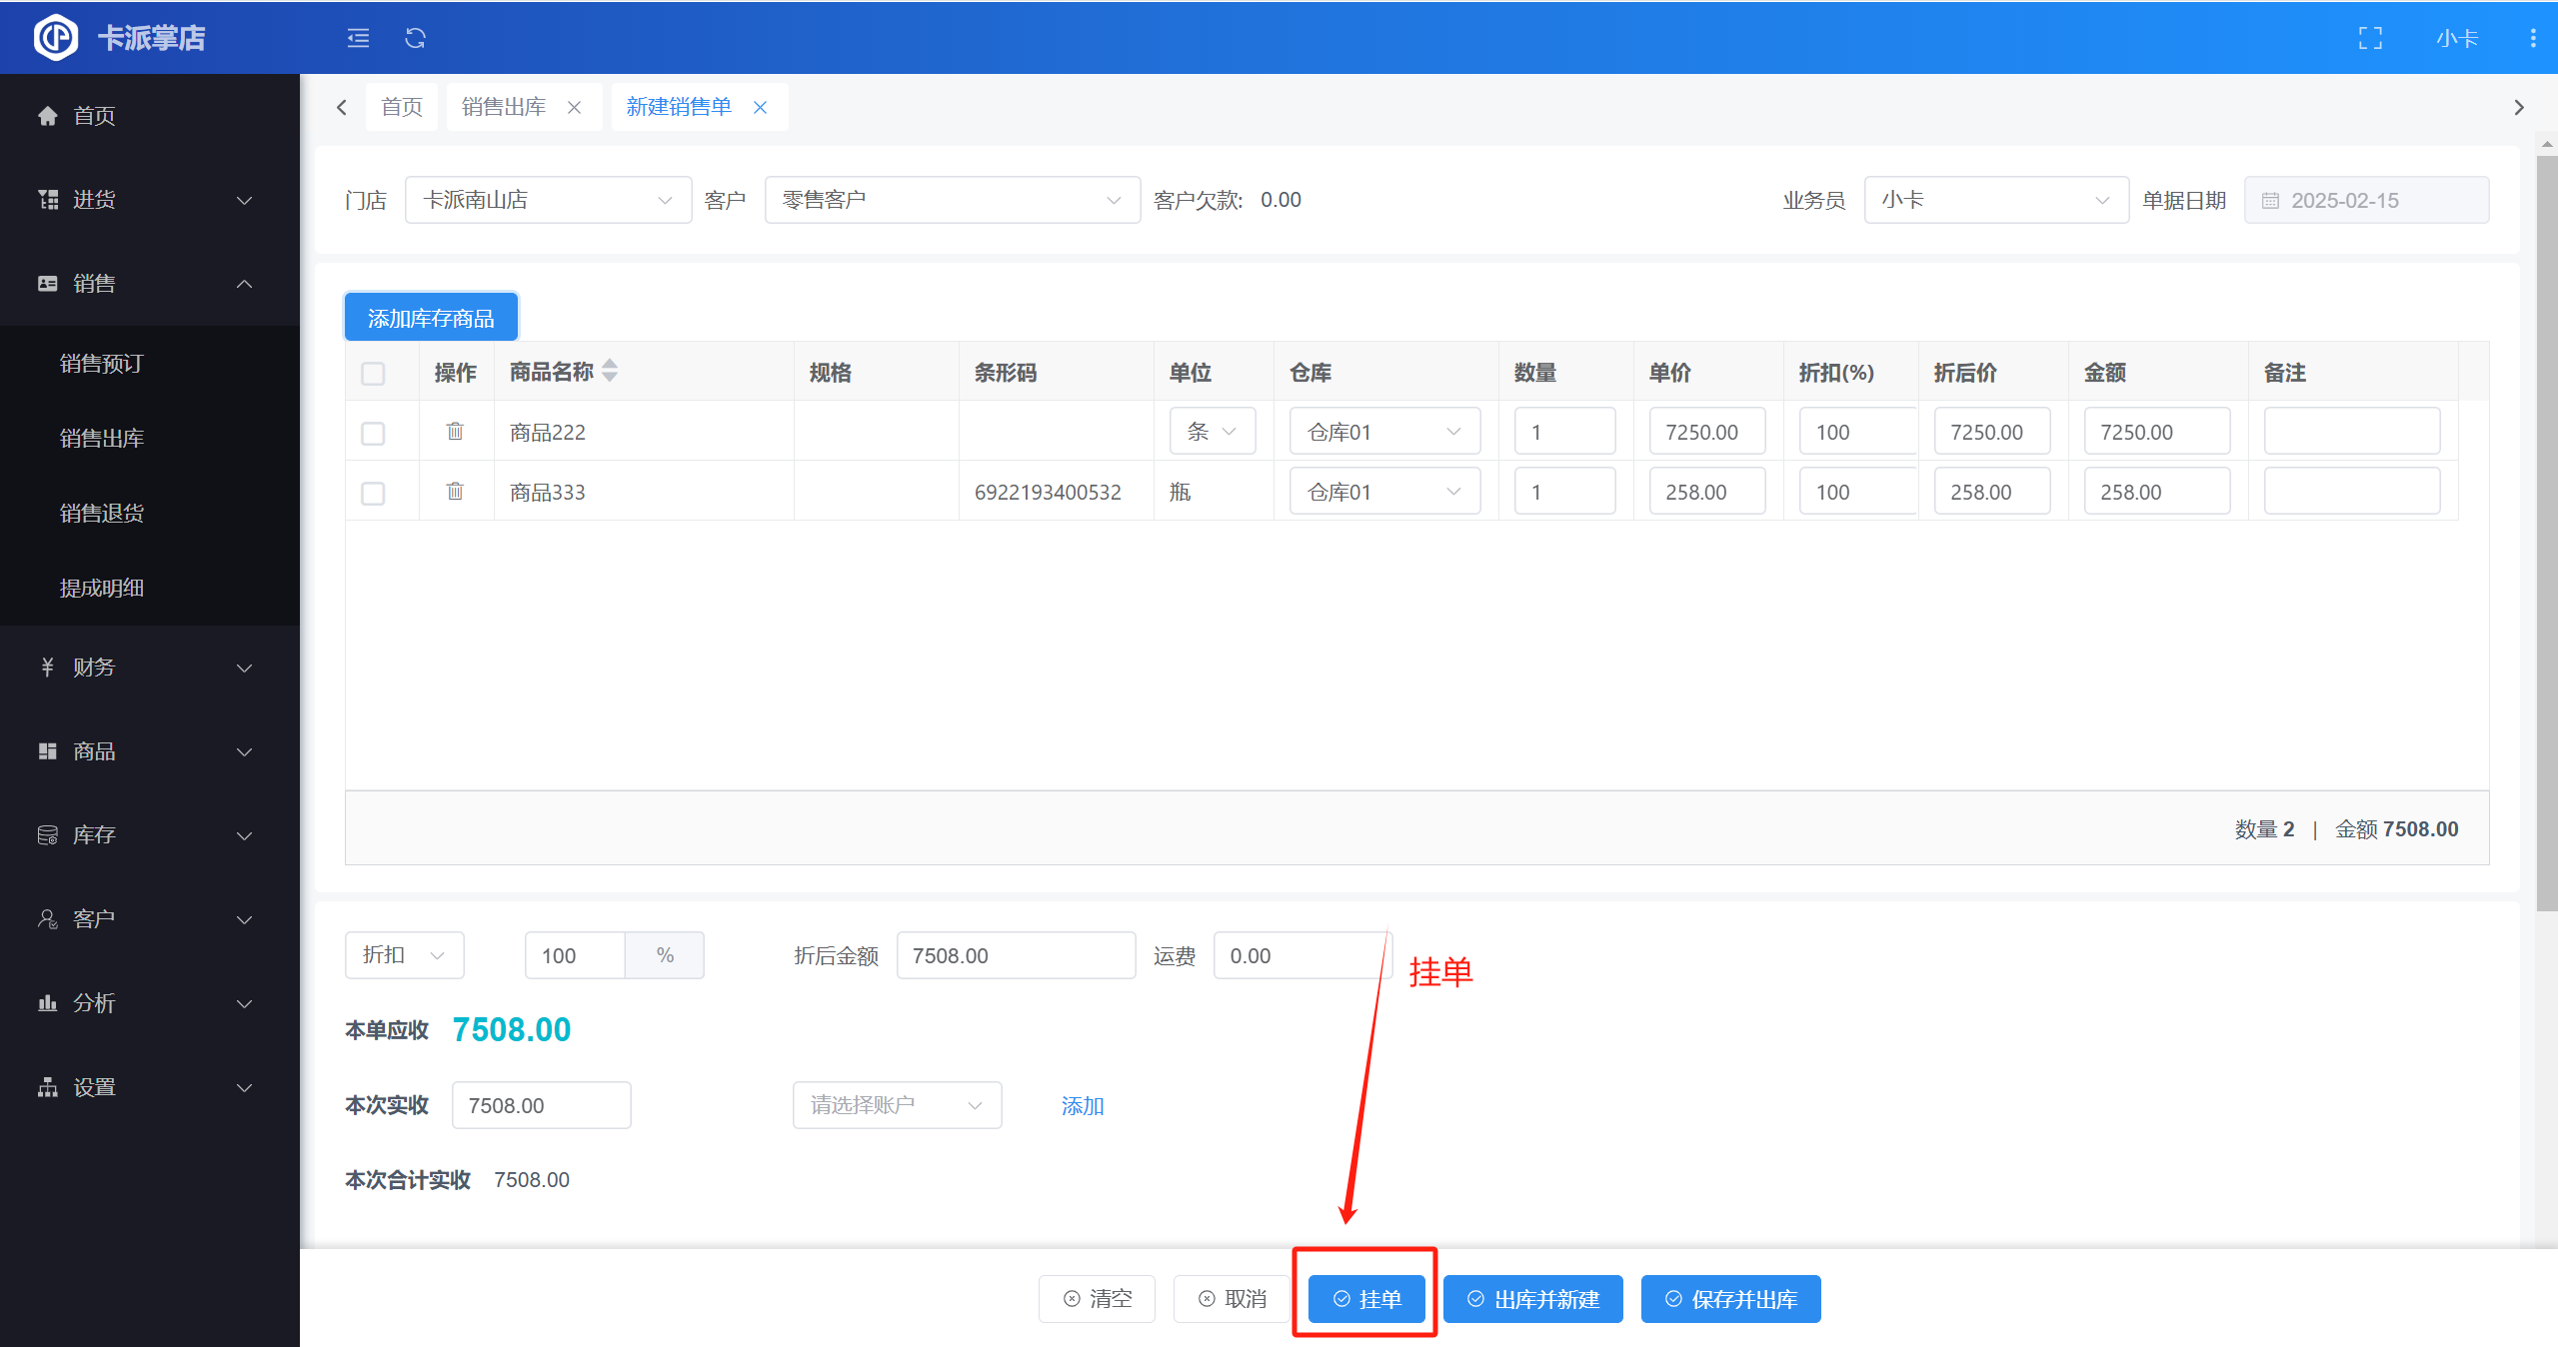Delete the 商品222 row with trash icon
The width and height of the screenshot is (2558, 1347).
point(455,432)
